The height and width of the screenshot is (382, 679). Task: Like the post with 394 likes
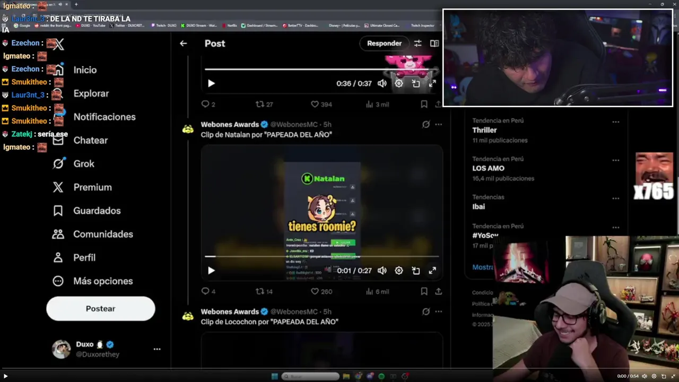click(321, 105)
